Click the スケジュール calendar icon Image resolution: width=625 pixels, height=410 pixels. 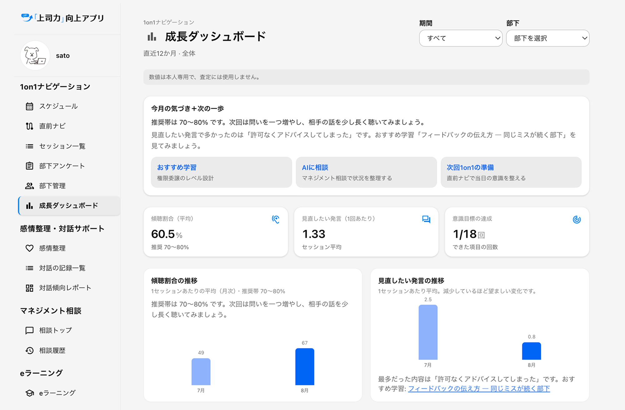point(29,106)
